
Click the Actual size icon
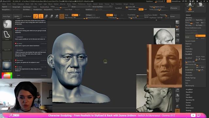click(177, 40)
